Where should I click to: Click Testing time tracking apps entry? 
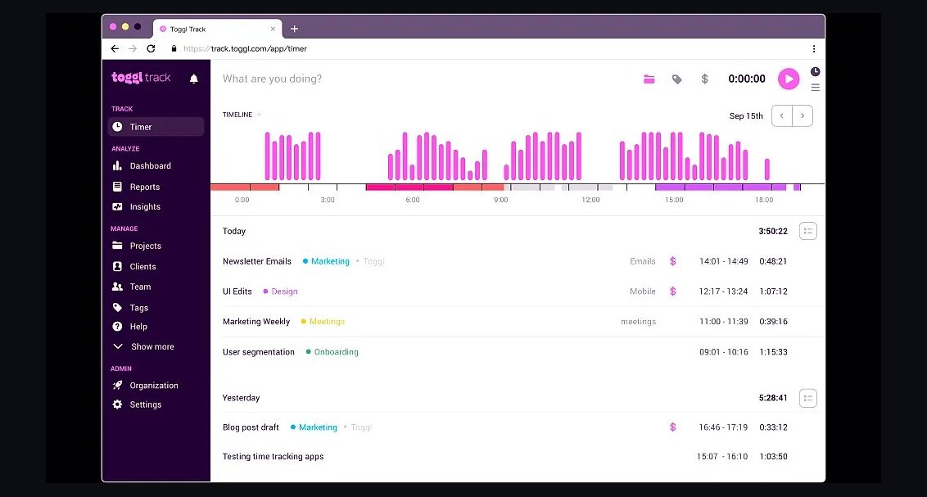pos(274,456)
